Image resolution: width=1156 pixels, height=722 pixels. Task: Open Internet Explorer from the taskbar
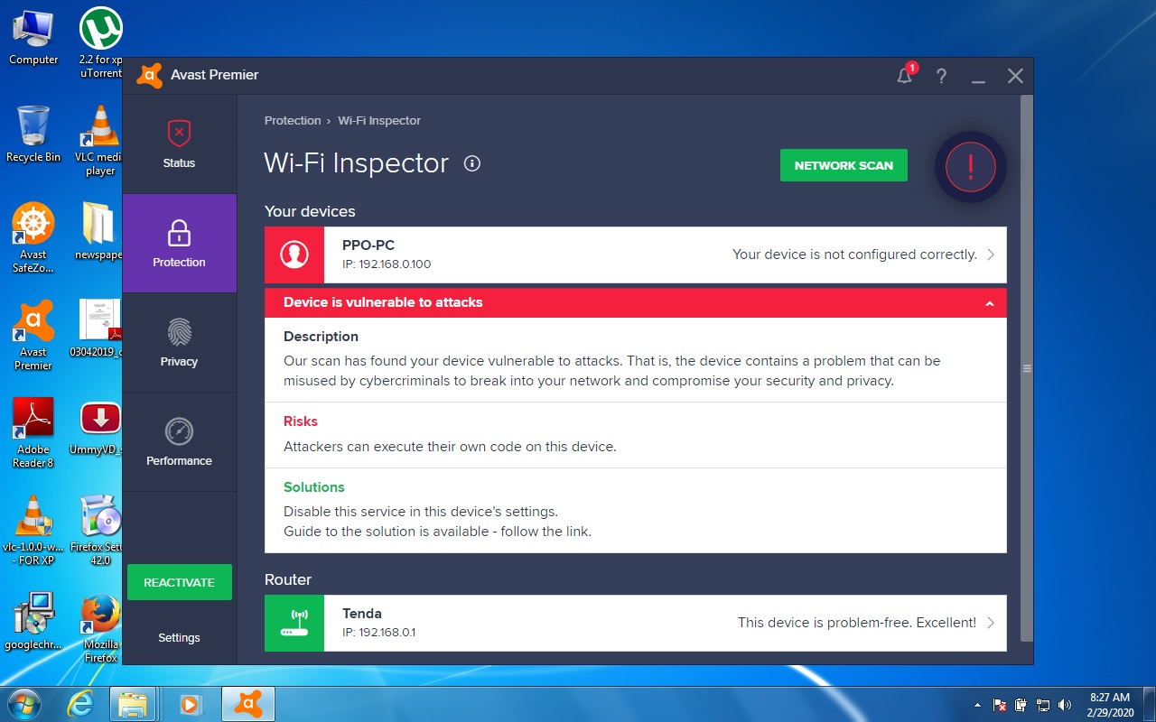(x=80, y=703)
